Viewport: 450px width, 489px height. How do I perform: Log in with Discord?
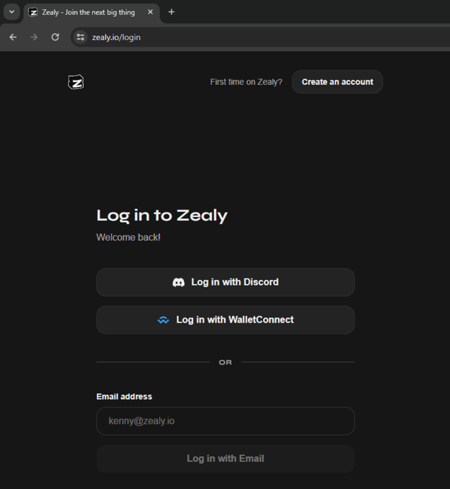click(226, 282)
